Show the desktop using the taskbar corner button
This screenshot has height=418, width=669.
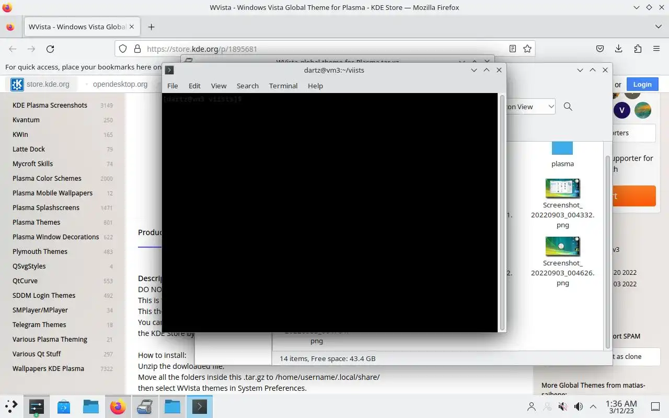[x=655, y=407]
